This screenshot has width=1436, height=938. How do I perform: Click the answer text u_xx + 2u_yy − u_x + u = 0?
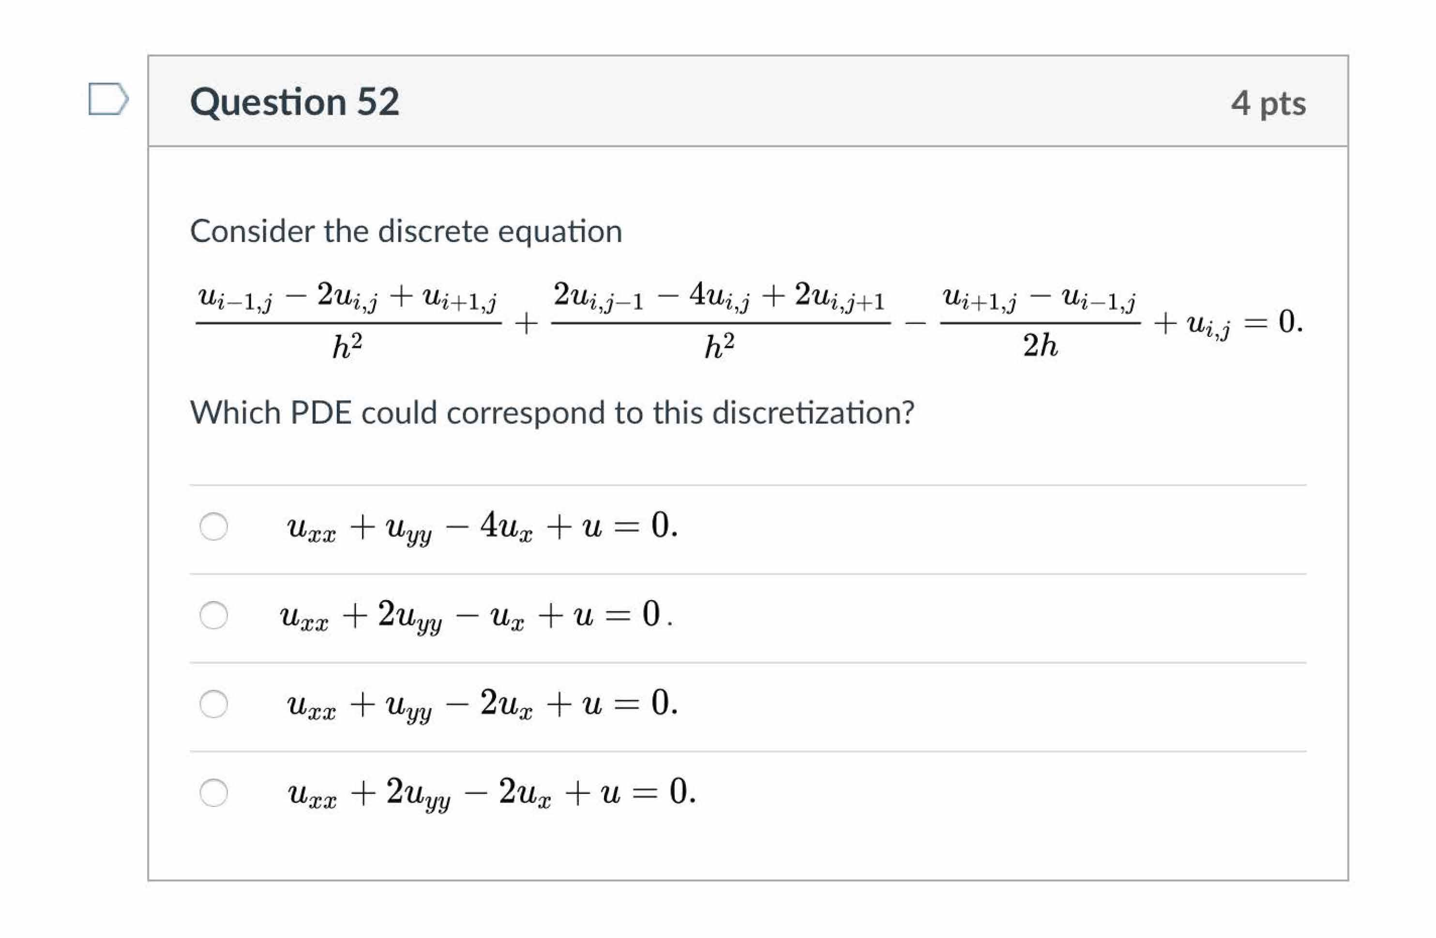coord(476,616)
